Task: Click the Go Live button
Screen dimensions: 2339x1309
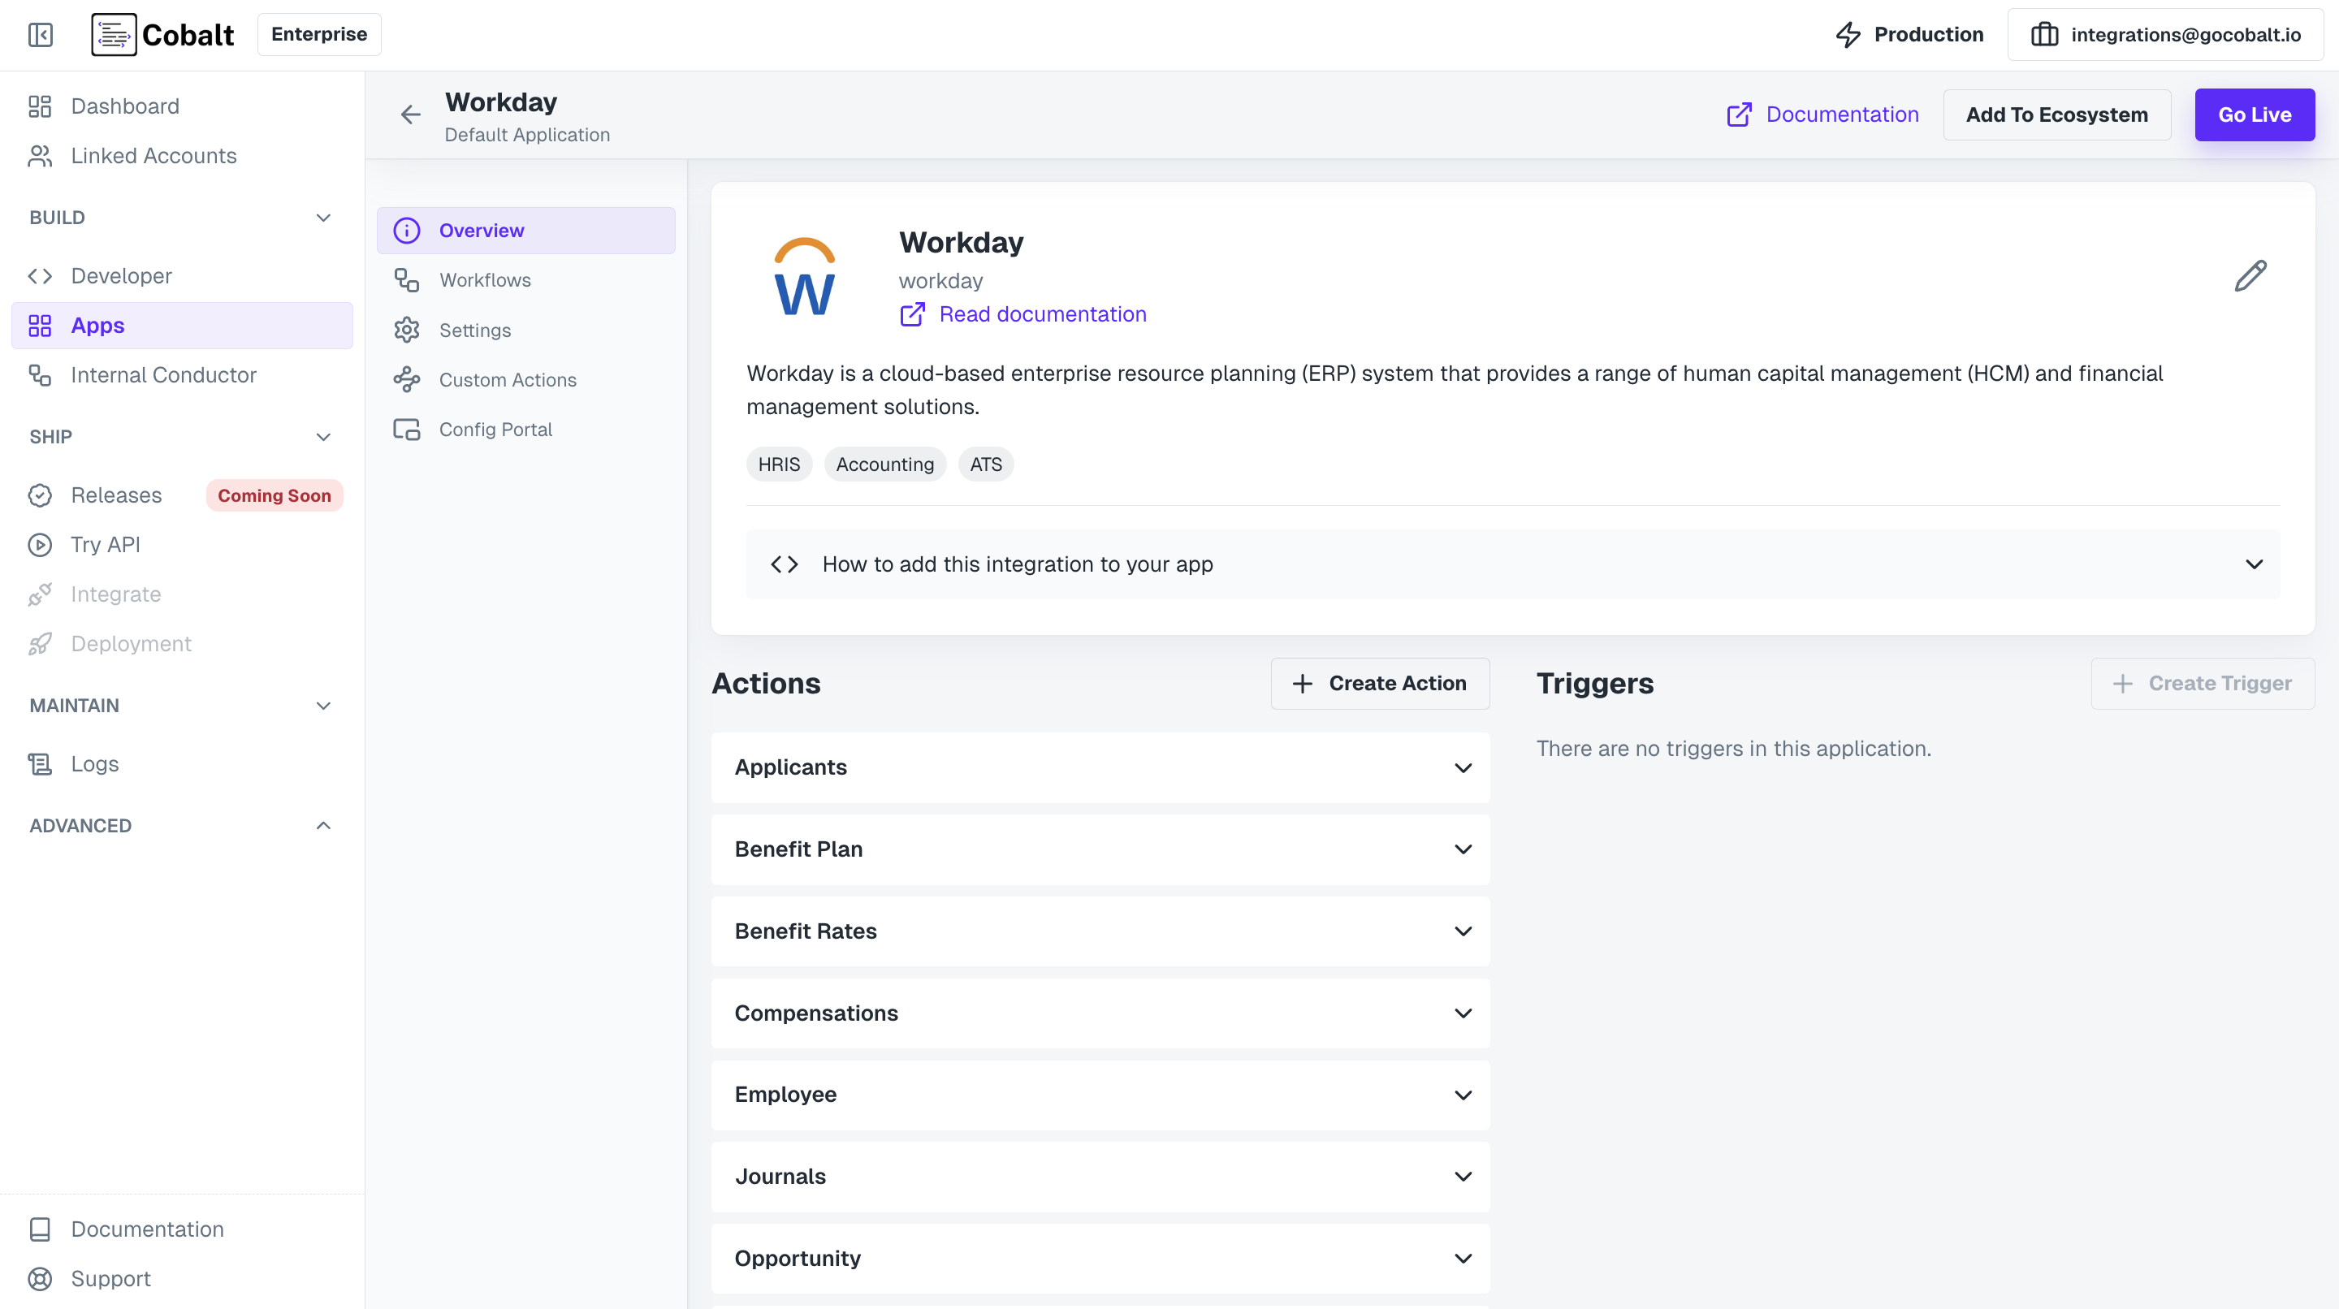Action: coord(2255,114)
